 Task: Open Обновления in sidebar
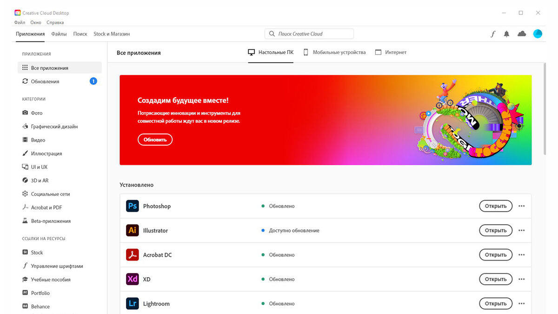(60, 81)
